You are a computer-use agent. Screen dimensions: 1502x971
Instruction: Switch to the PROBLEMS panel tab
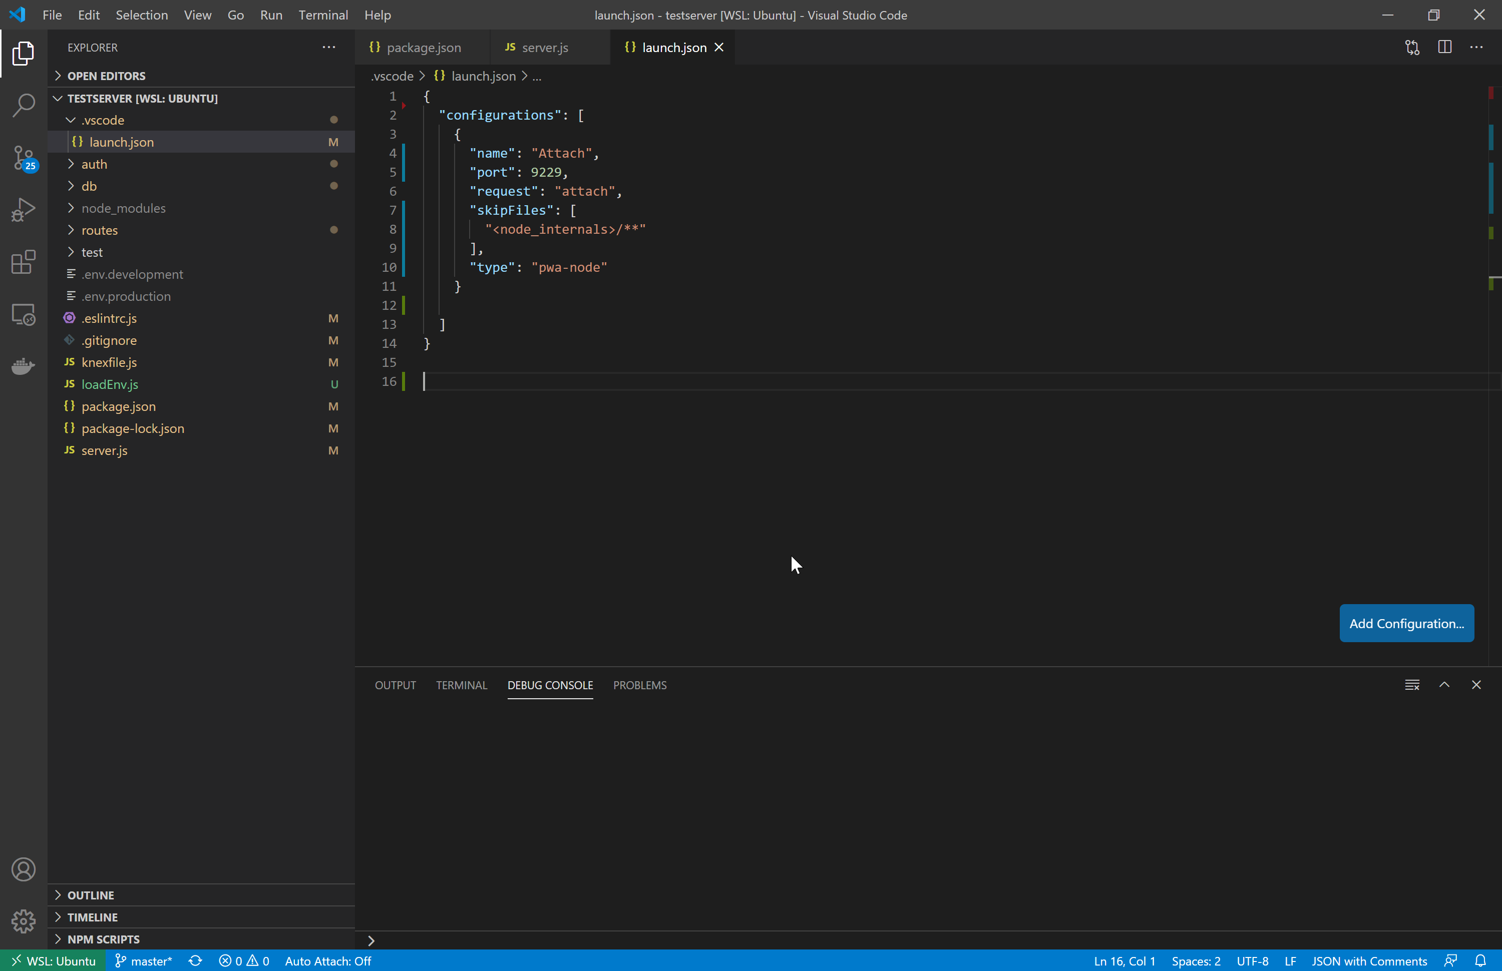click(639, 685)
